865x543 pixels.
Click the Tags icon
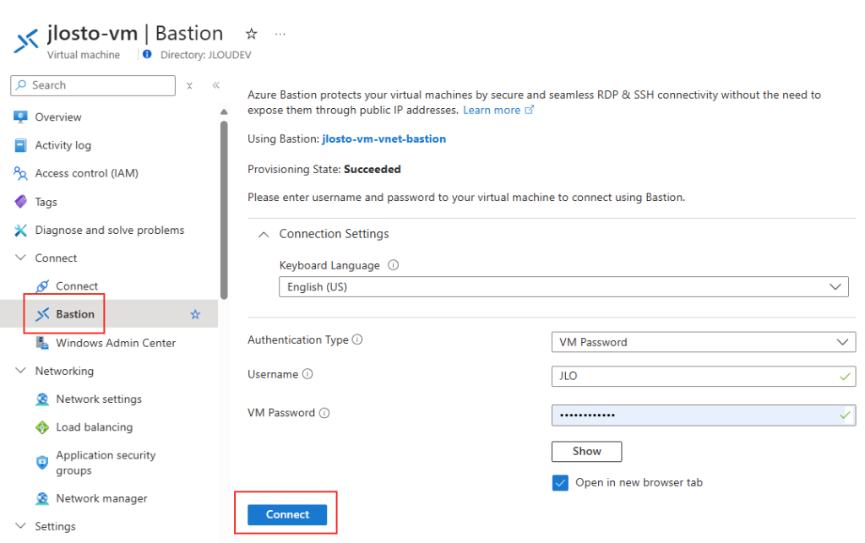pos(20,202)
